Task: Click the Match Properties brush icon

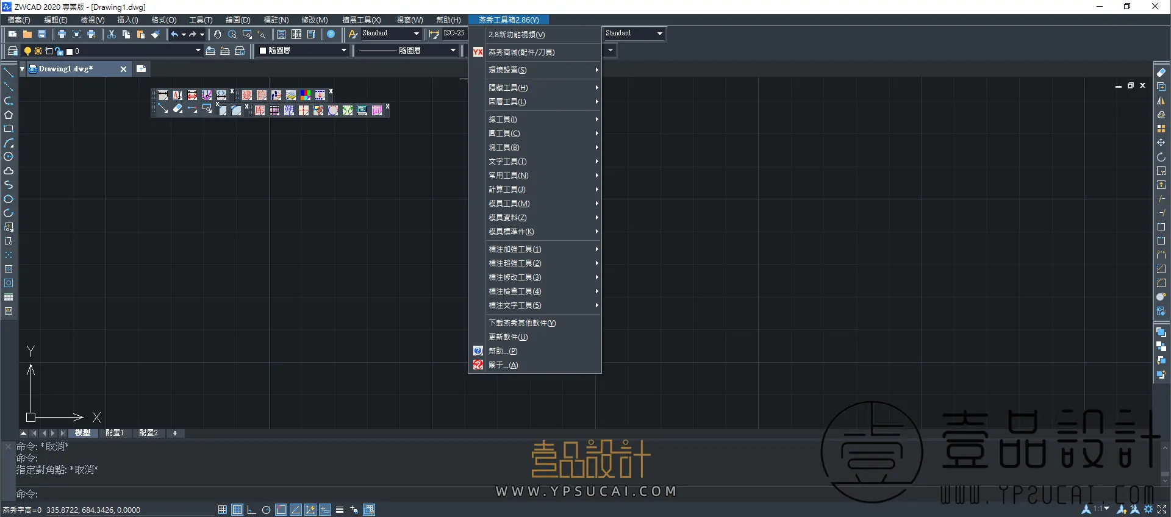Action: click(156, 35)
